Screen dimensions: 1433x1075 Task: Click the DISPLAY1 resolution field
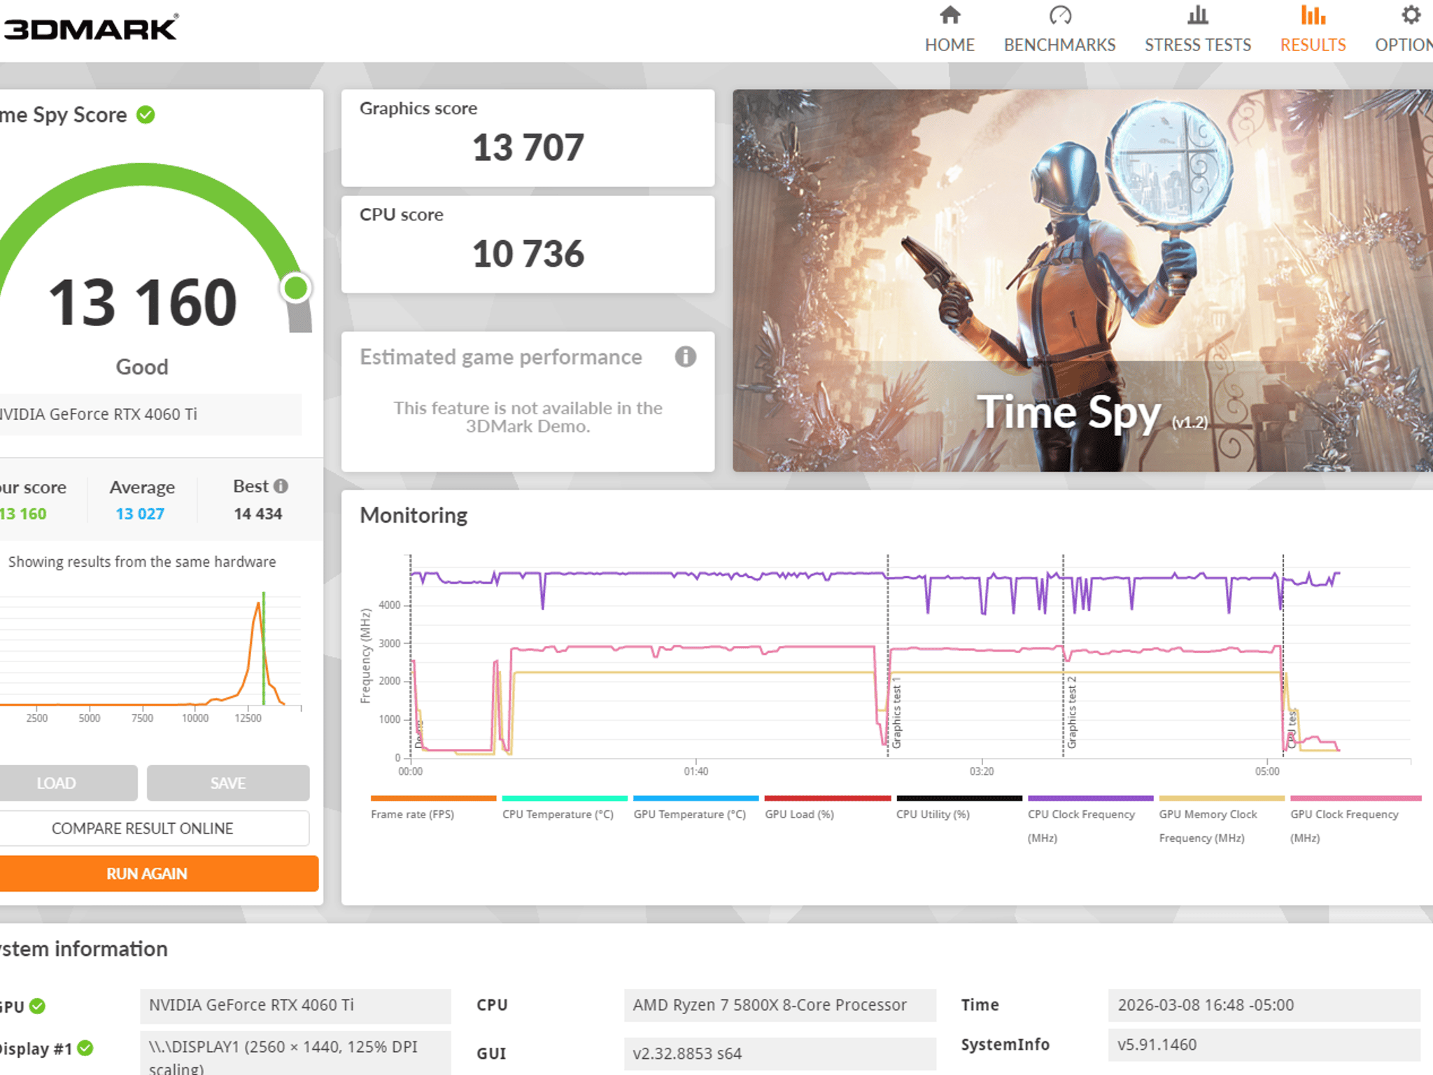[x=295, y=1053]
